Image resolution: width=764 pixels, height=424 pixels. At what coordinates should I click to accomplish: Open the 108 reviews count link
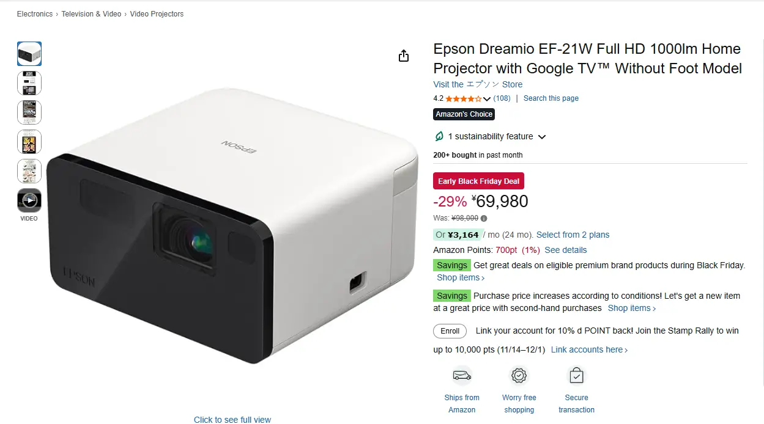pos(502,98)
